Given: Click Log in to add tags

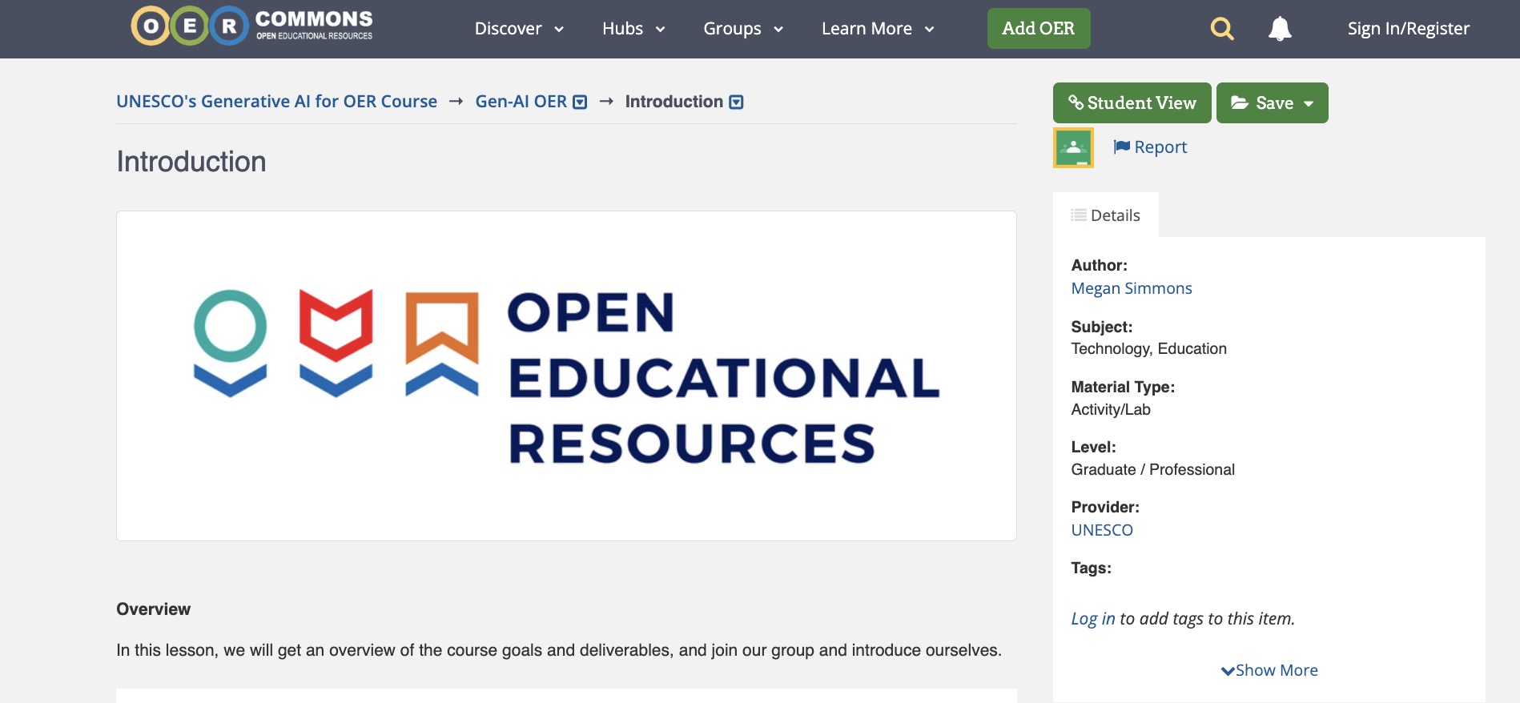Looking at the screenshot, I should (x=1093, y=619).
